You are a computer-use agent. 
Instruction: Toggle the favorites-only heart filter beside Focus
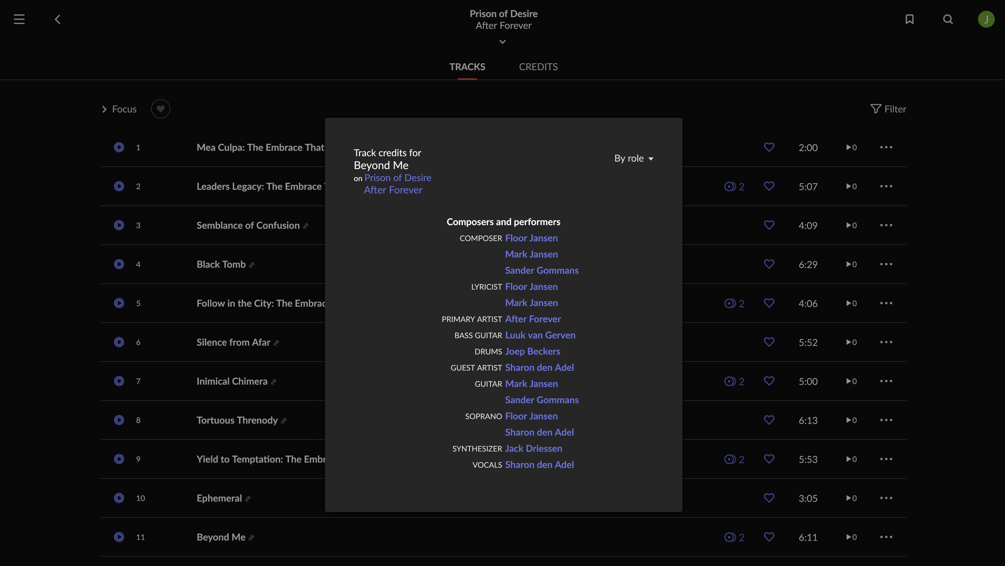160,109
